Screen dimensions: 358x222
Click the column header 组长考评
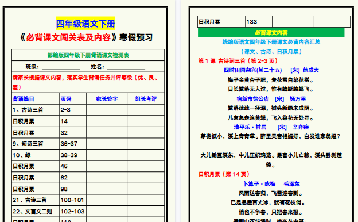(x=146, y=99)
